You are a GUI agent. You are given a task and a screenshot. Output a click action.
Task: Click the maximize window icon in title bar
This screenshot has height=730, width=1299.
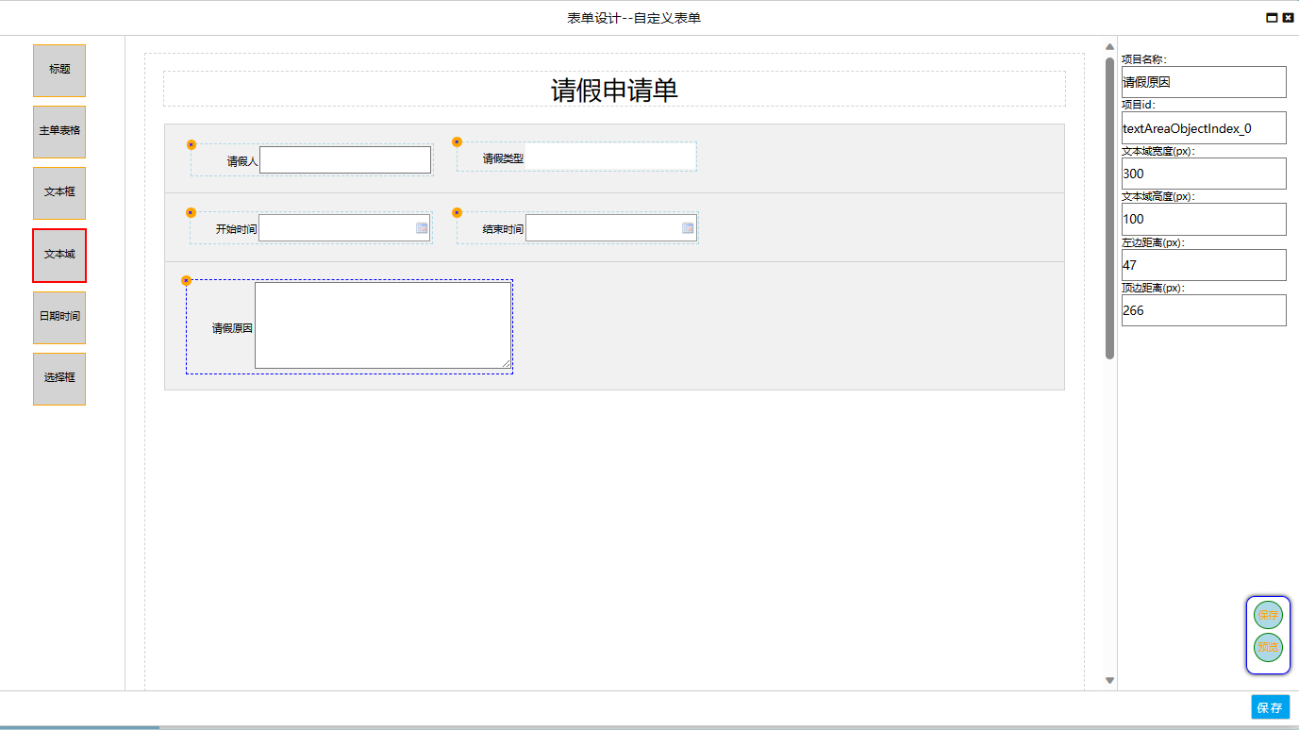click(1272, 18)
